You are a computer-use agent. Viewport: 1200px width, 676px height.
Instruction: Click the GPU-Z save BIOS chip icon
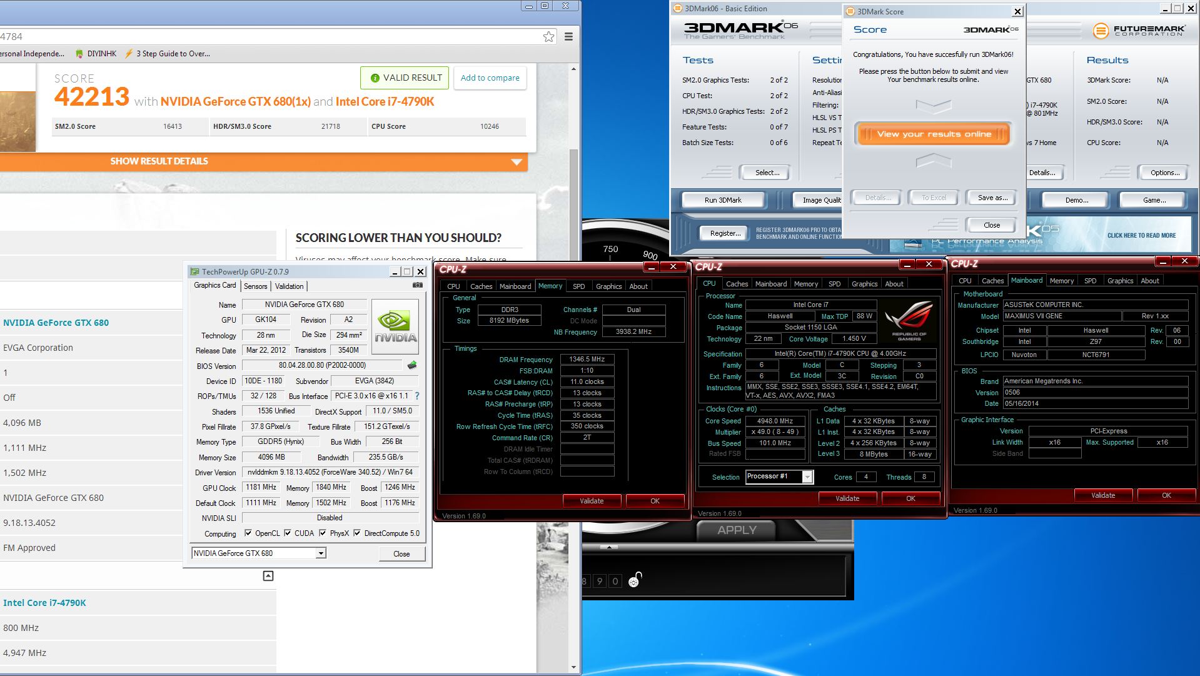click(x=412, y=365)
